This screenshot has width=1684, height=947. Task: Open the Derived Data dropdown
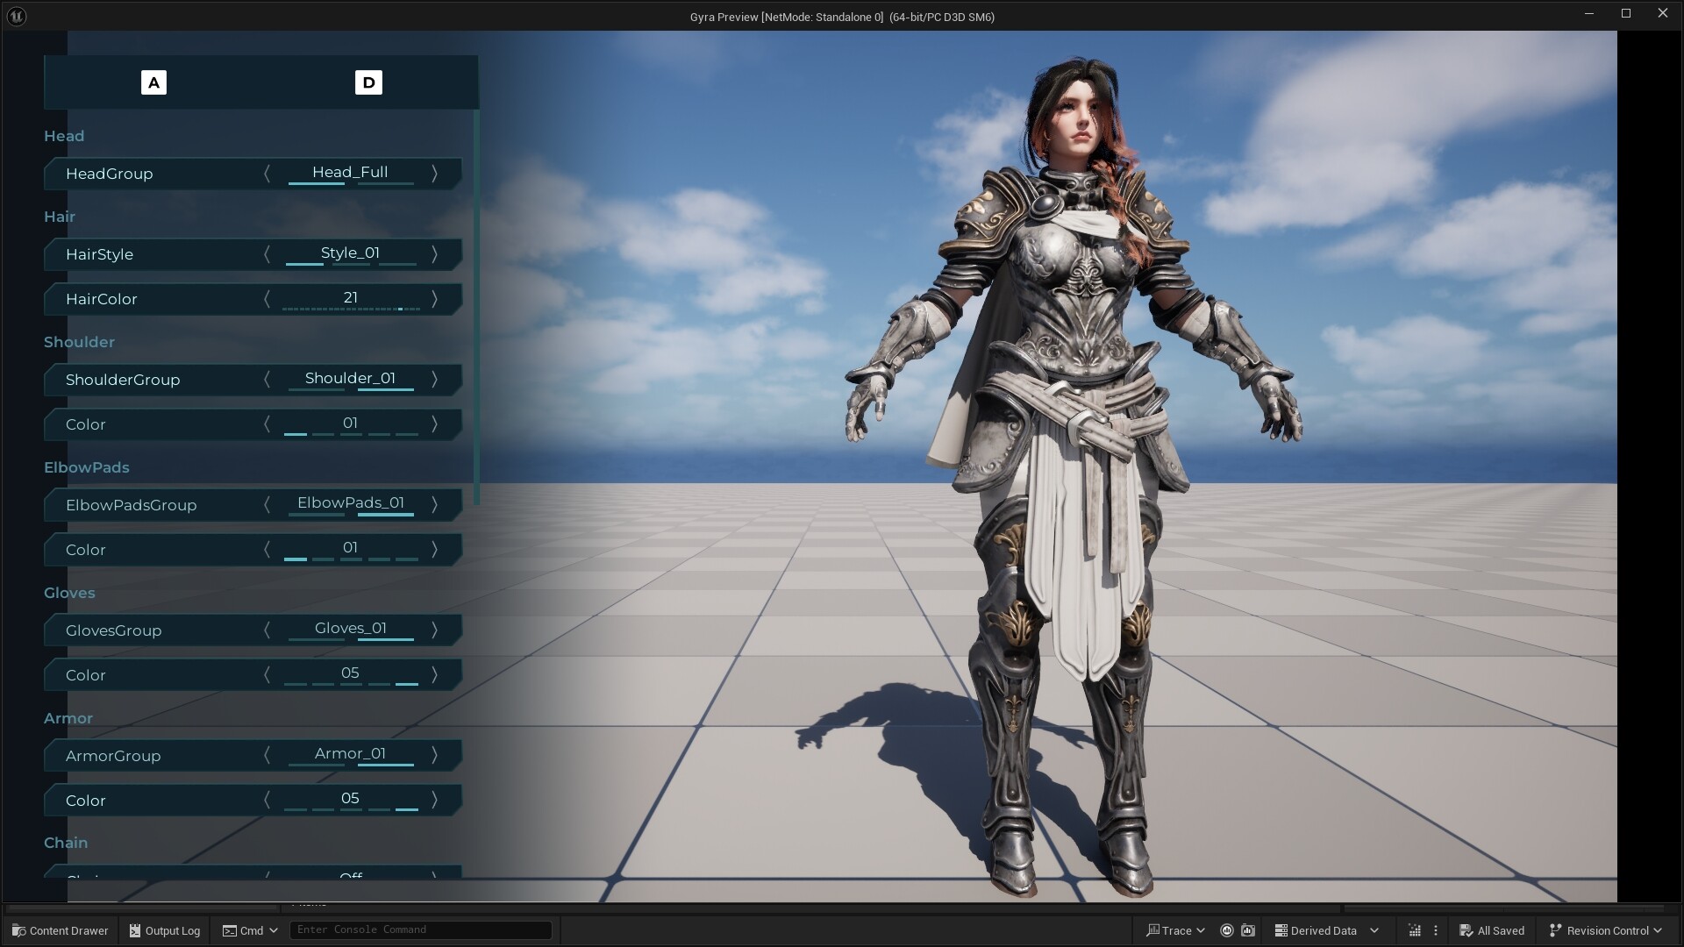[1324, 930]
